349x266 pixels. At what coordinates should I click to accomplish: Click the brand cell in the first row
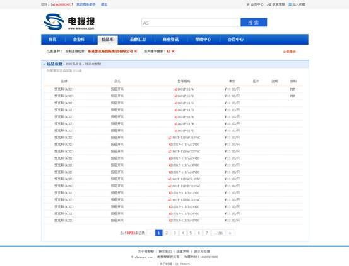coord(64,89)
